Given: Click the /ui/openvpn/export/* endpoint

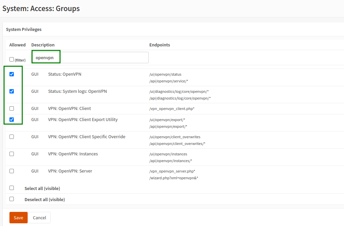Looking at the screenshot, I should click(167, 120).
